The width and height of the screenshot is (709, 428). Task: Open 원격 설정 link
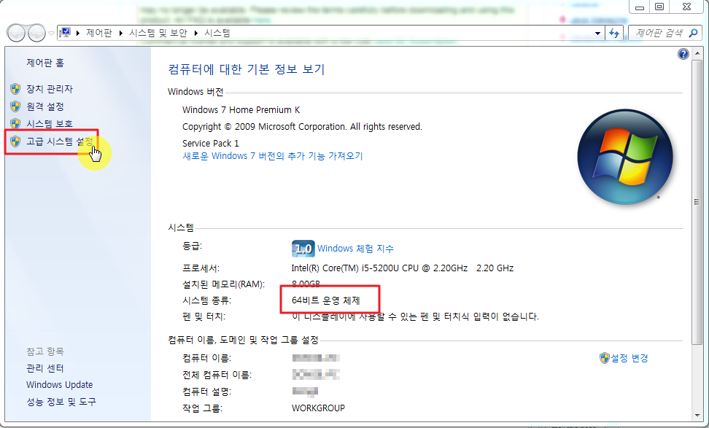[x=44, y=106]
